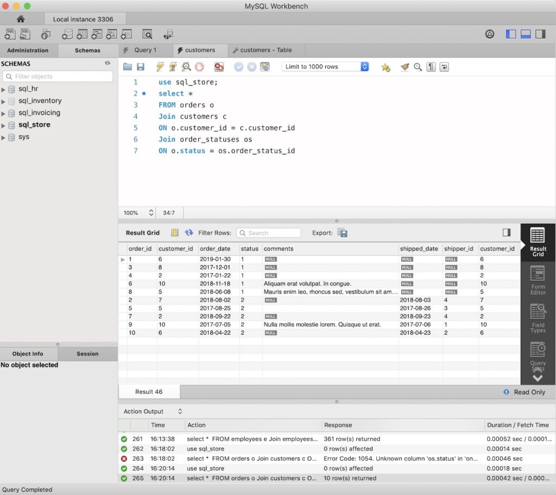Viewport: 556px width, 495px height.
Task: Toggle invisible characters display
Action: pos(431,67)
